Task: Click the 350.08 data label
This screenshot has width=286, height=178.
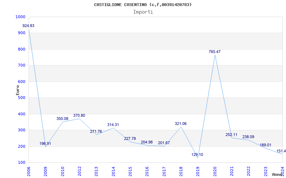Action: pos(62,119)
